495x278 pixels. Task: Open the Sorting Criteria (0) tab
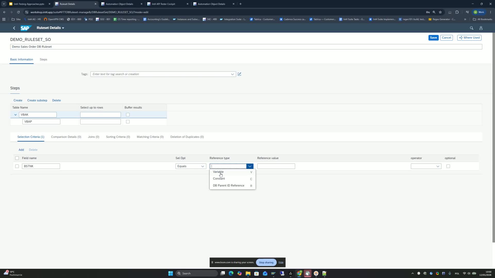click(118, 137)
